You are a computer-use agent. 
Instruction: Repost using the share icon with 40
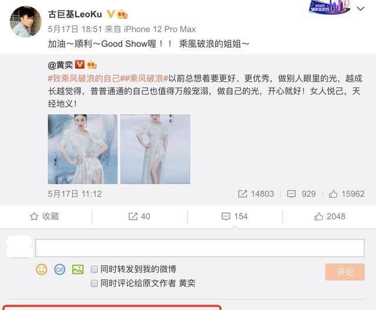point(139,216)
